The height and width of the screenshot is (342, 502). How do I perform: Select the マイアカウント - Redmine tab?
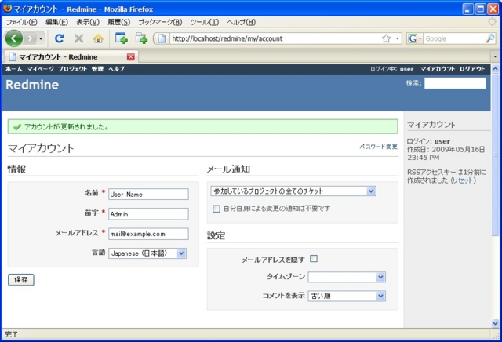click(71, 56)
